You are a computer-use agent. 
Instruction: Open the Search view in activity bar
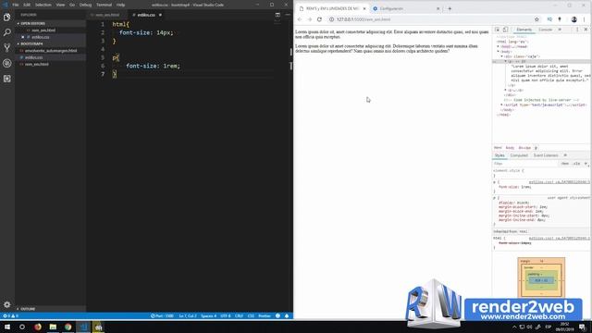(x=6, y=32)
